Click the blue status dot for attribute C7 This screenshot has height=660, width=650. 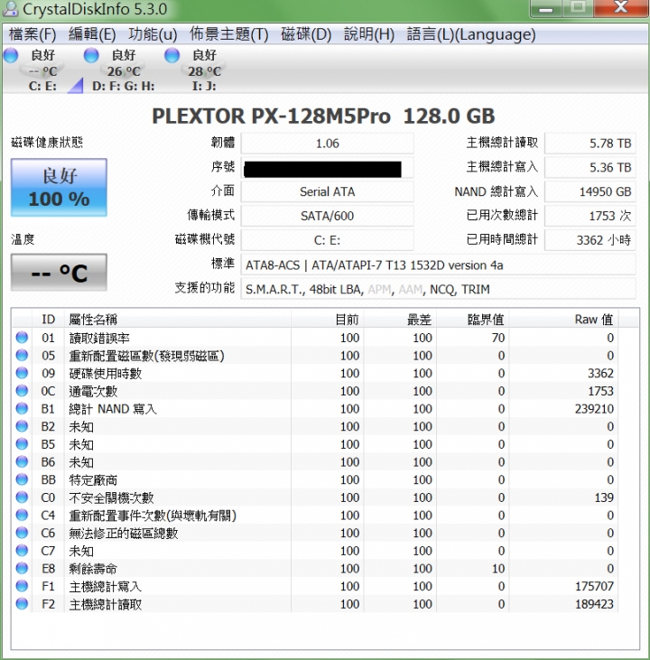click(x=22, y=551)
